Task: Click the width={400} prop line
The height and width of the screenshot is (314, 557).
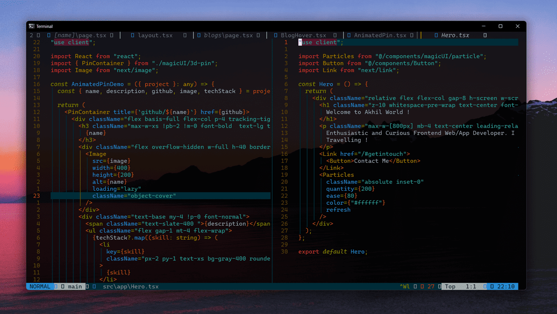Action: pos(112,167)
